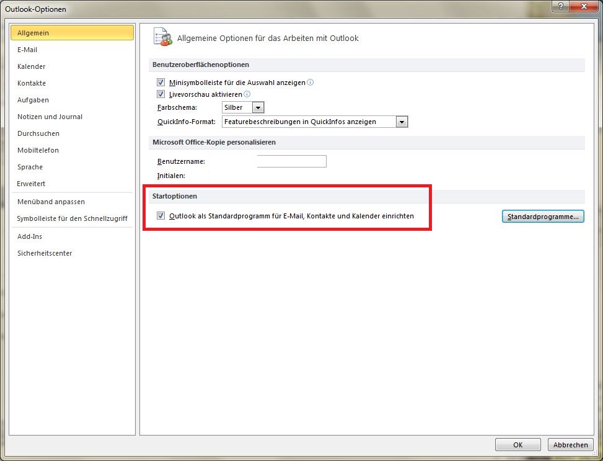
Task: Click the Standardprogramme... button
Action: point(543,217)
